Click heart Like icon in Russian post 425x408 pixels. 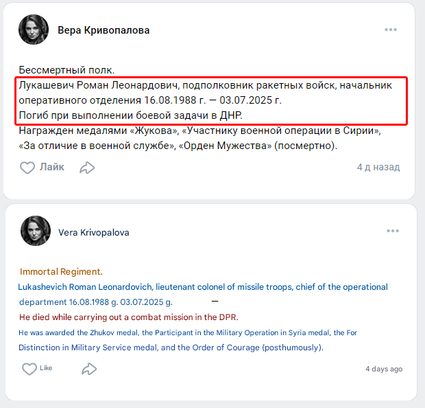(27, 168)
